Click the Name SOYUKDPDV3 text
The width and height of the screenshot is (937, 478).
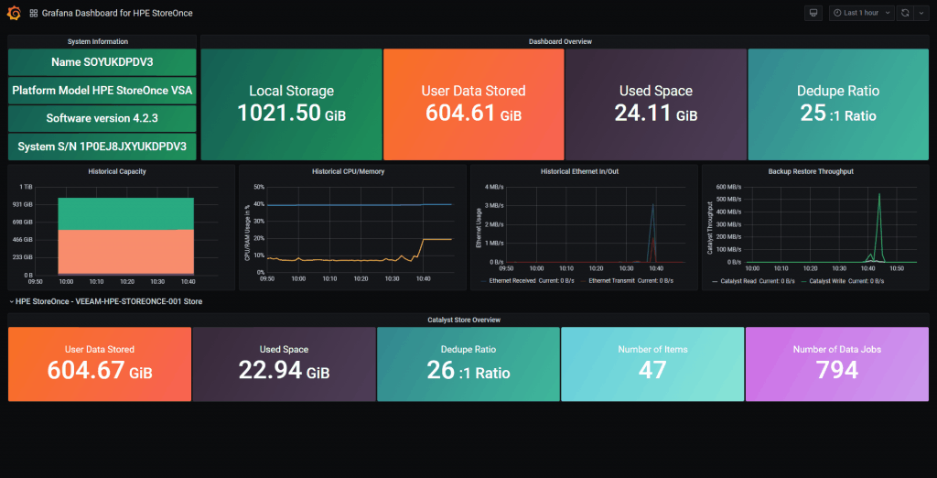coord(102,62)
